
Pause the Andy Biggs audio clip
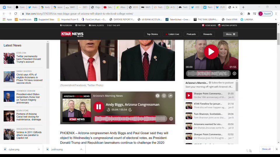point(98,107)
